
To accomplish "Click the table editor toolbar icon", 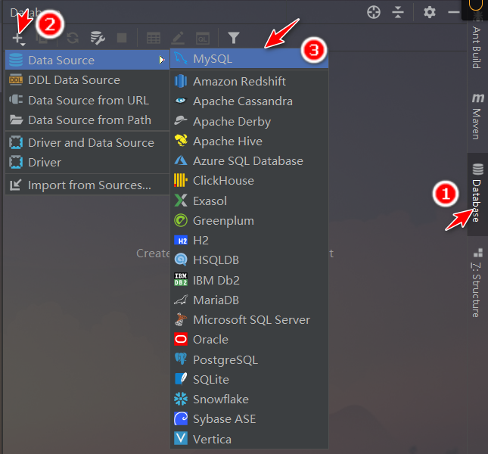I will (x=154, y=39).
